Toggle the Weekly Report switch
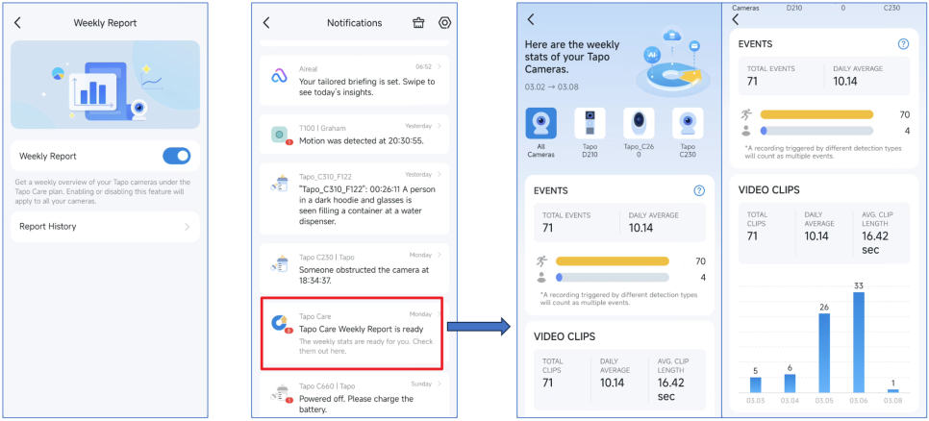The image size is (929, 421). coord(177,157)
